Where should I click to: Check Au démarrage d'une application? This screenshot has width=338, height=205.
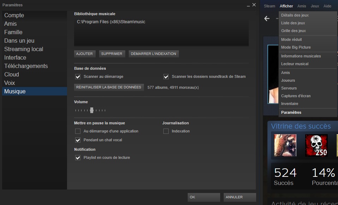[78, 131]
